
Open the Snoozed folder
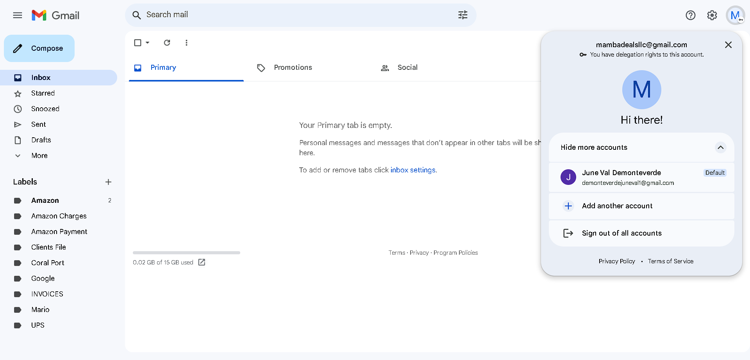pos(59,109)
